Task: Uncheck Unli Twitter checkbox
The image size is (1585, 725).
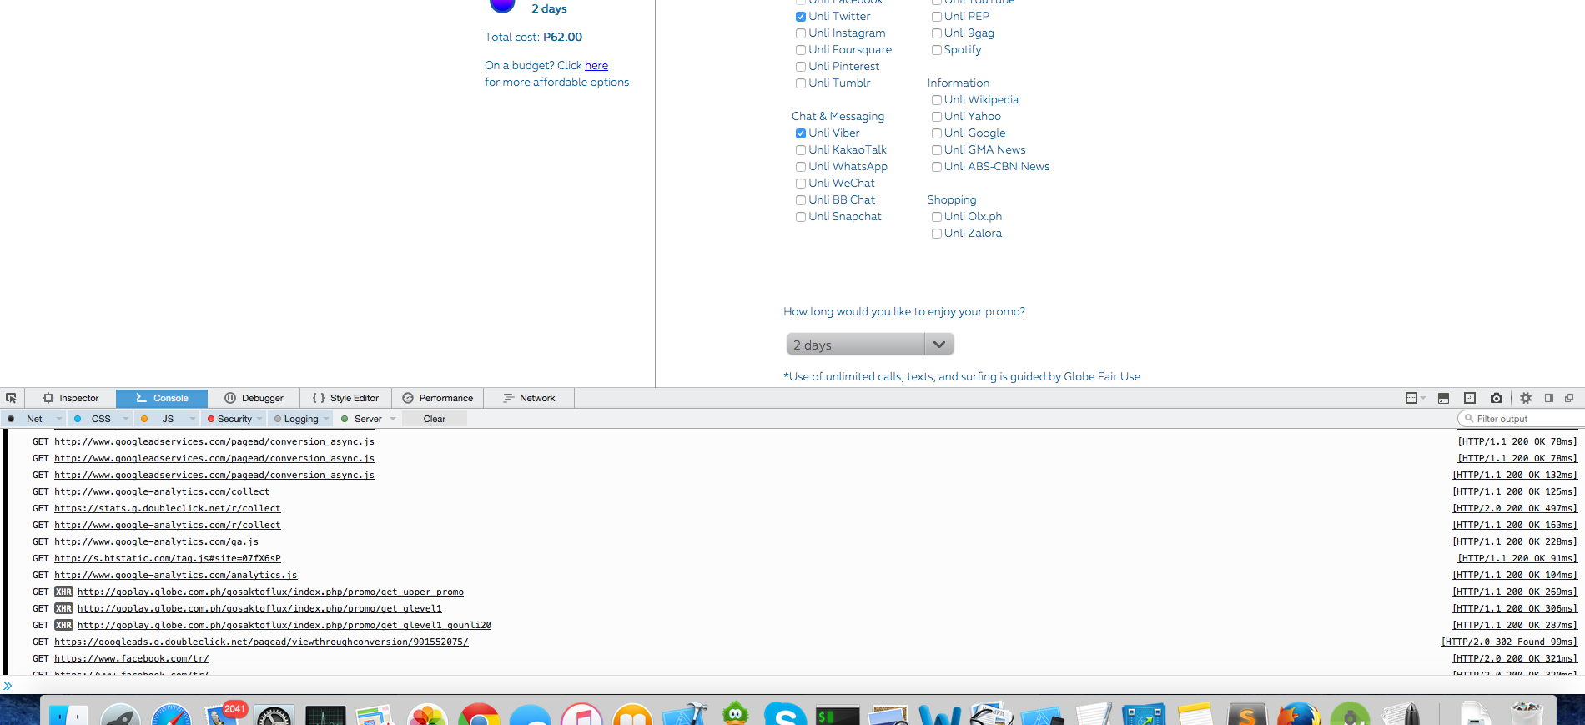Action: [801, 17]
